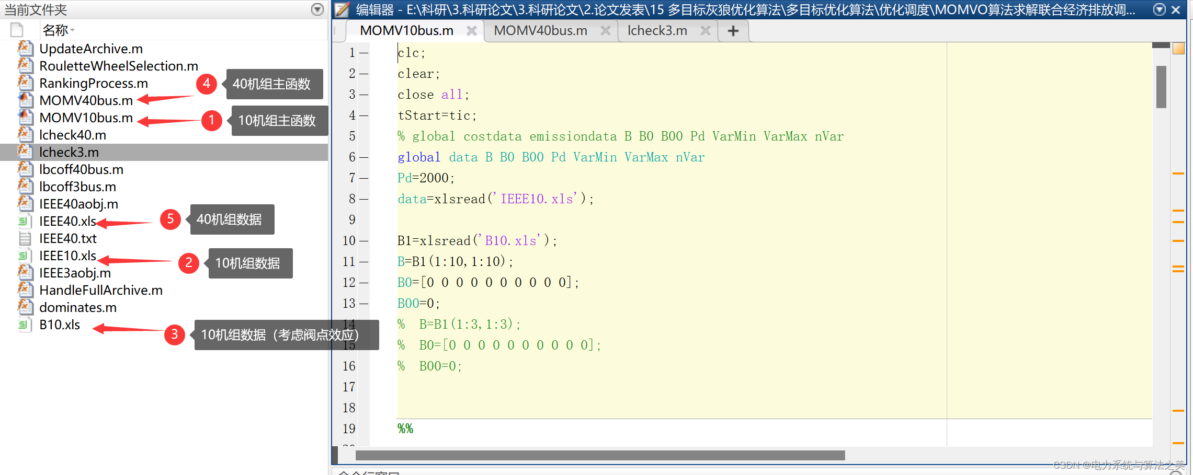Close the editor panel with the X
This screenshot has width=1193, height=475.
(x=1176, y=9)
